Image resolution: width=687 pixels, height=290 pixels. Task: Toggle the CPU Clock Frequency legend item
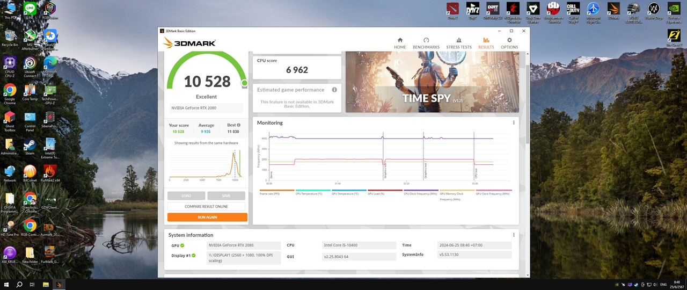click(421, 192)
